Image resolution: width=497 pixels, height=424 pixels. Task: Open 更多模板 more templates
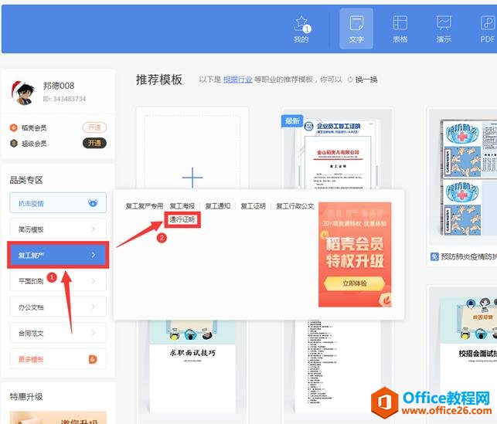[58, 359]
